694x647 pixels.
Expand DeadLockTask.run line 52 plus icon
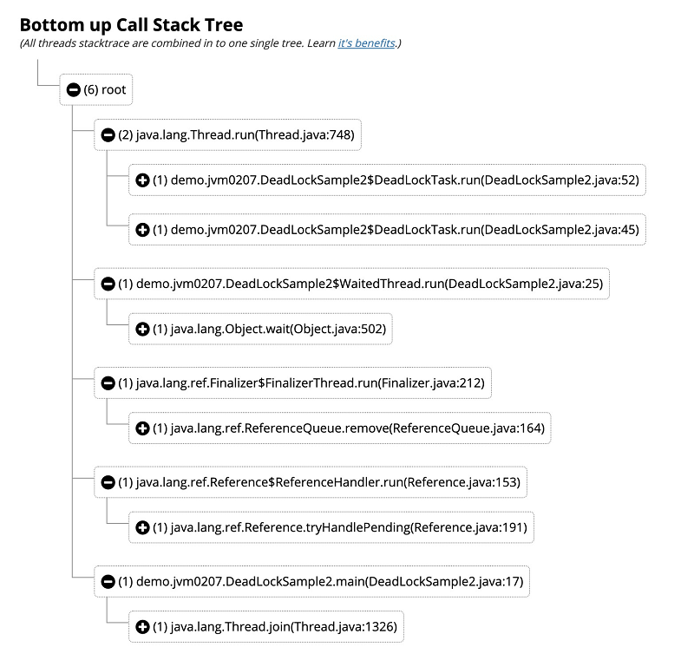(143, 180)
